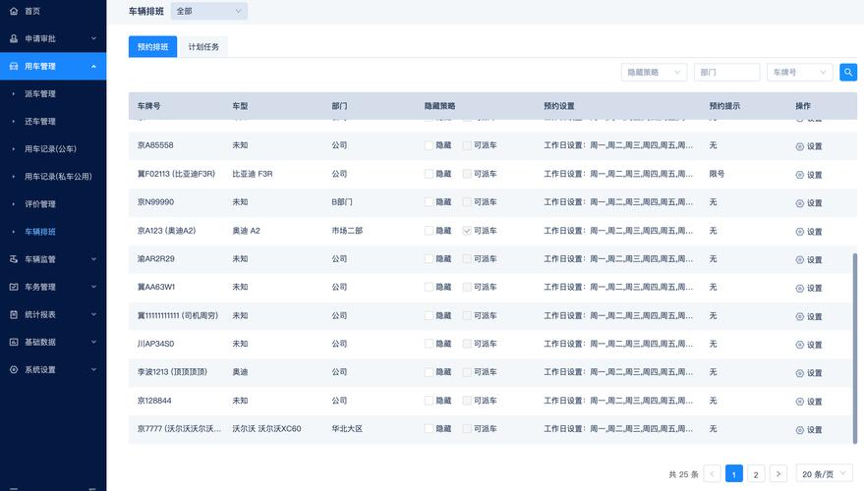Open the 车牌号 filter dropdown
This screenshot has height=491, width=864.
(799, 72)
